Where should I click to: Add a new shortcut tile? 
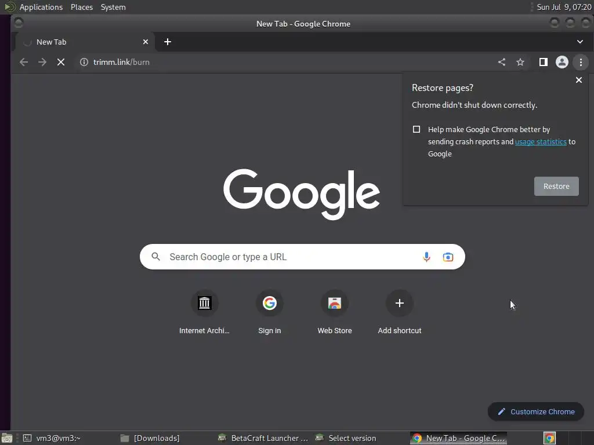click(400, 312)
